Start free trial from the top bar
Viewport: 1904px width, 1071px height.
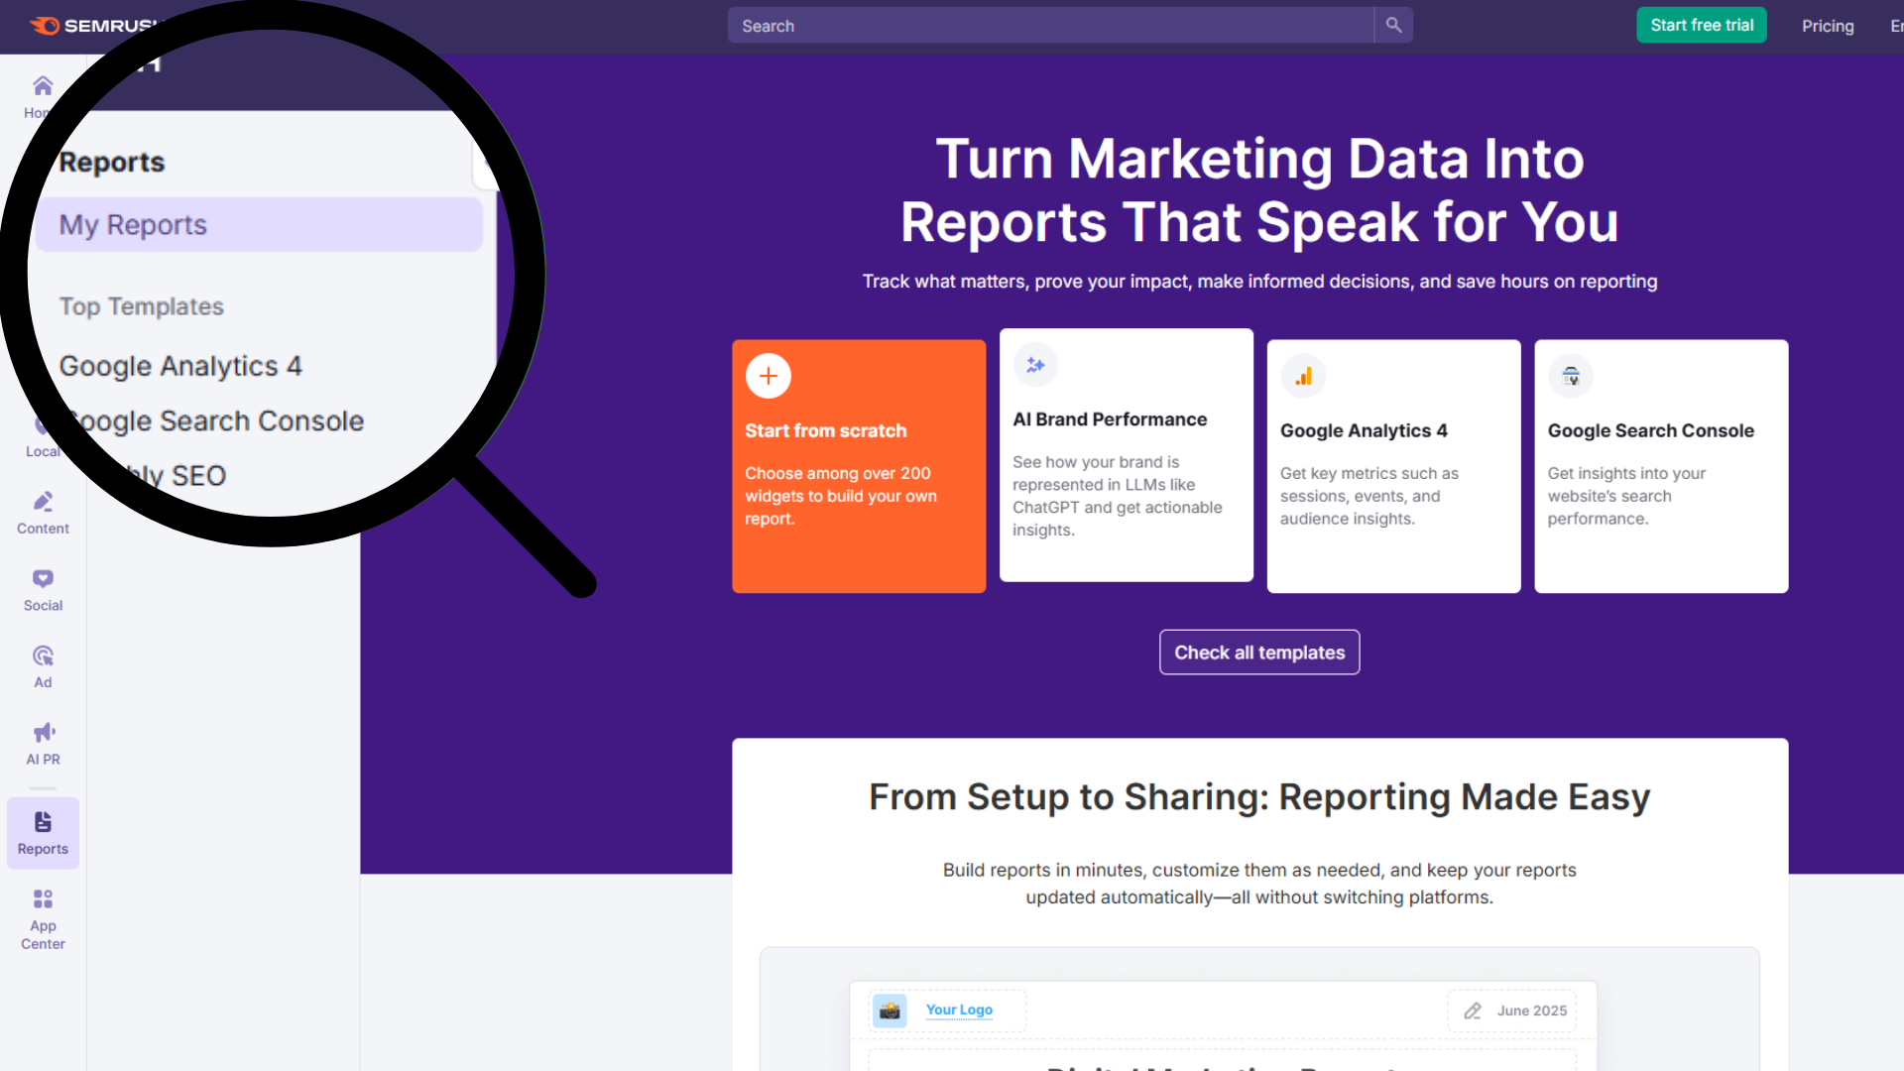1701,25
